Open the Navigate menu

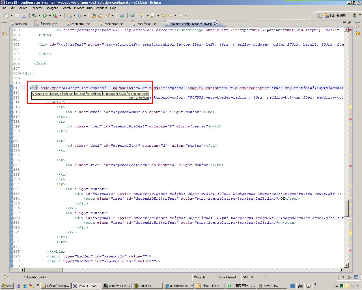(x=52, y=8)
